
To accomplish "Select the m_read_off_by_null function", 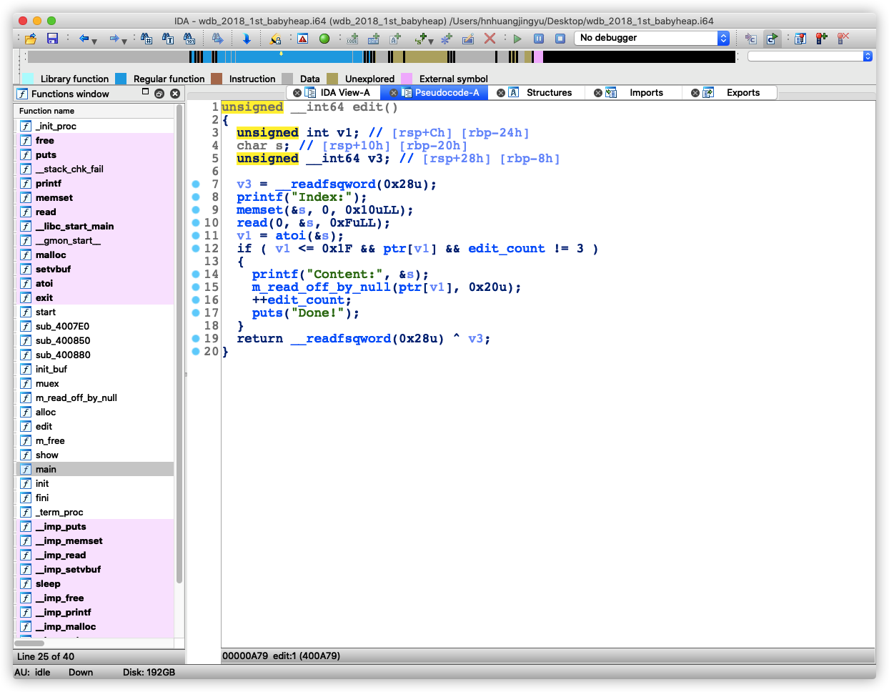I will pos(94,397).
